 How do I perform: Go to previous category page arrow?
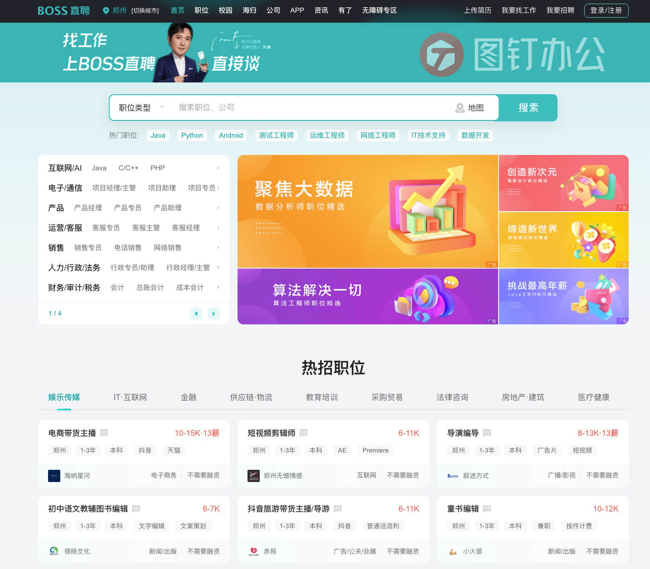point(196,313)
